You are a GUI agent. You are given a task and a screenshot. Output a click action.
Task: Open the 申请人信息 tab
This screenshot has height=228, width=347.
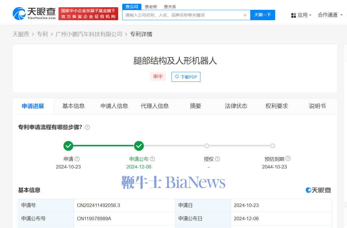coord(114,106)
